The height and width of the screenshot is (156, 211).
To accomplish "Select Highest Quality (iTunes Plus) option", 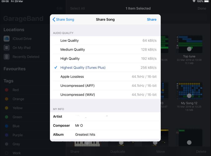I will coord(105,68).
